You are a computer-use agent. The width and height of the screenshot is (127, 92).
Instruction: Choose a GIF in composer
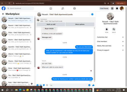(x=47, y=85)
